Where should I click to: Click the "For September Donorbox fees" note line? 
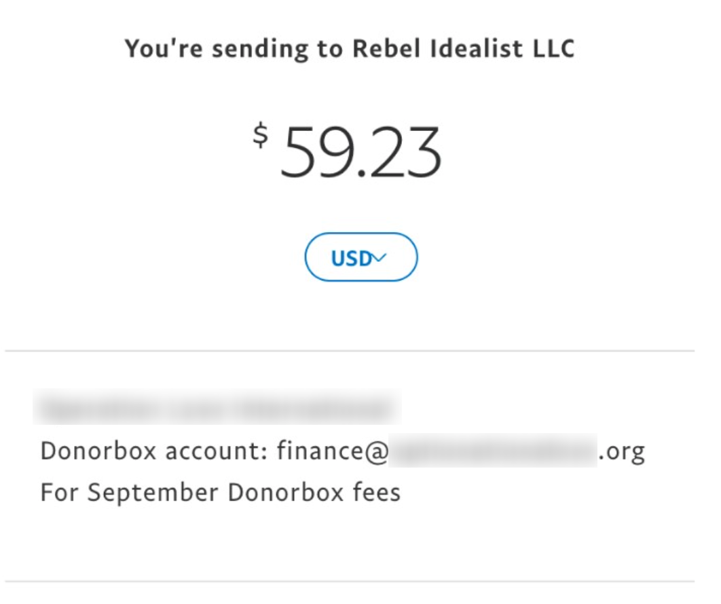point(221,492)
